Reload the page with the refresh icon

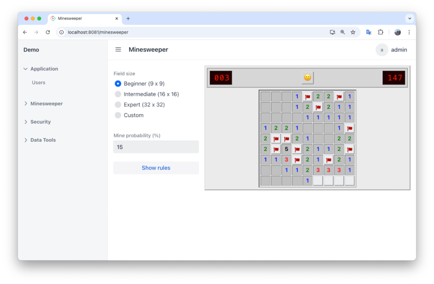(48, 32)
